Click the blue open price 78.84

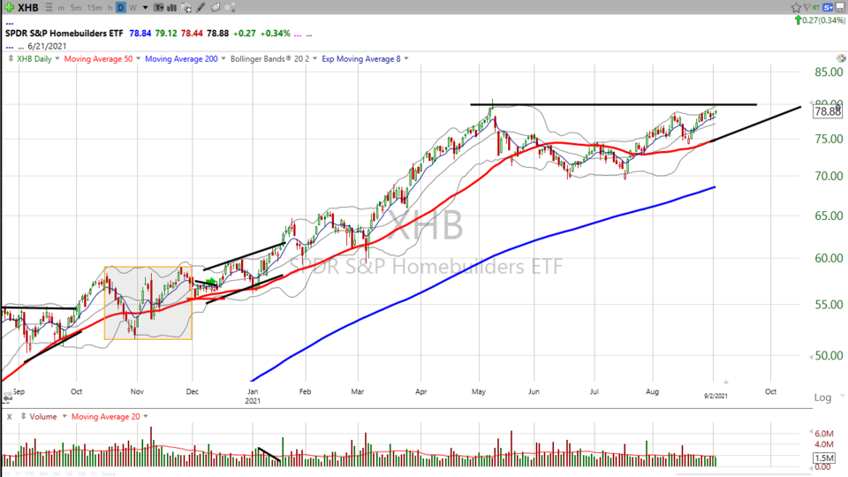click(140, 34)
